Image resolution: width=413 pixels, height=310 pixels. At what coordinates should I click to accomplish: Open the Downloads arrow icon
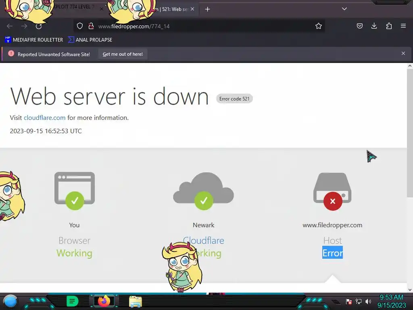374,26
